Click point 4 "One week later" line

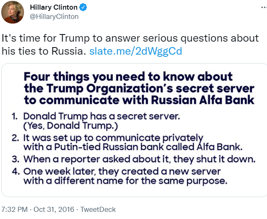click(122, 172)
